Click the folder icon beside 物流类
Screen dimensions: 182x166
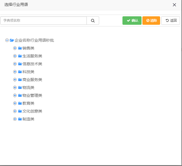(20, 88)
